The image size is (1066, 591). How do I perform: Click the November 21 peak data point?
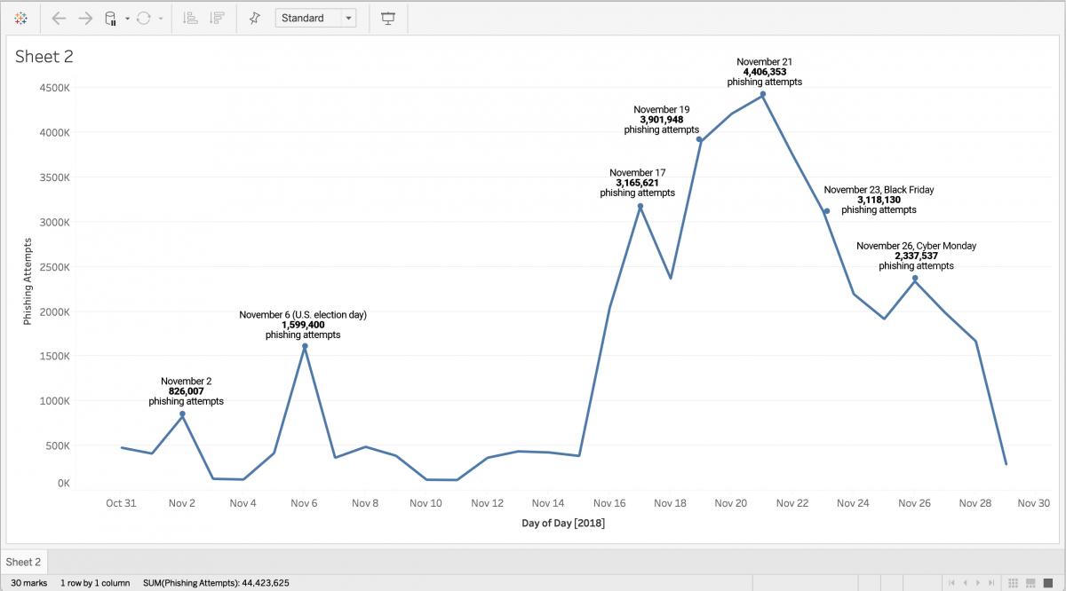[x=762, y=94]
